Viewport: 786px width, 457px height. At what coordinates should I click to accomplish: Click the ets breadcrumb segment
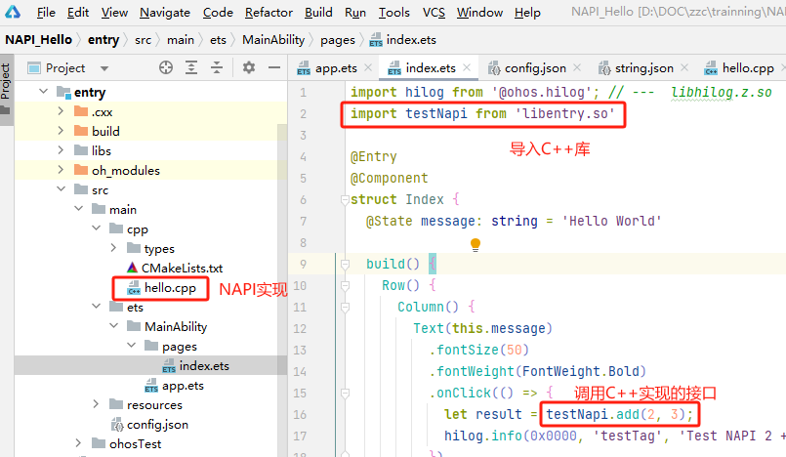[218, 40]
